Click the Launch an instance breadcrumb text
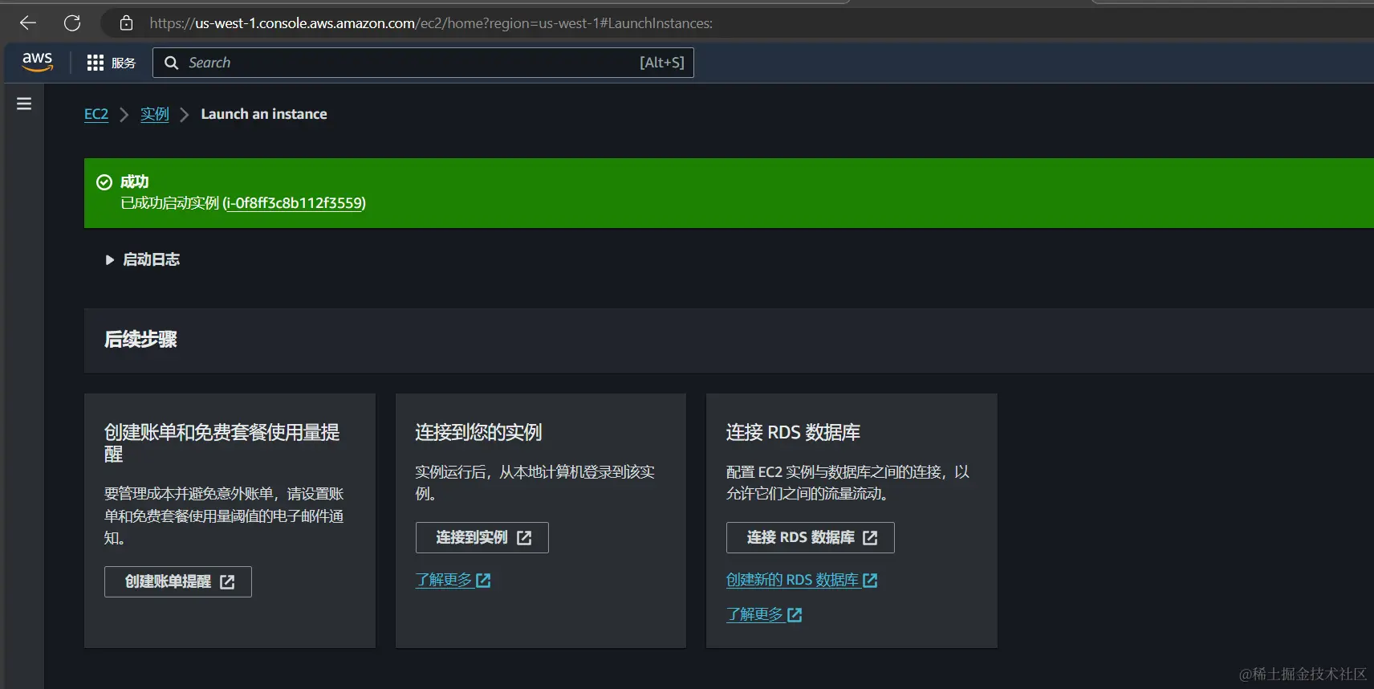1374x689 pixels. pyautogui.click(x=264, y=114)
